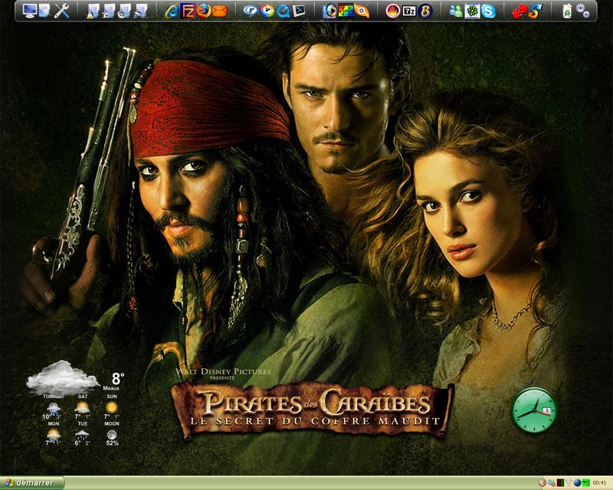Click the large cloud current weather icon
613x490 pixels.
pyautogui.click(x=63, y=377)
